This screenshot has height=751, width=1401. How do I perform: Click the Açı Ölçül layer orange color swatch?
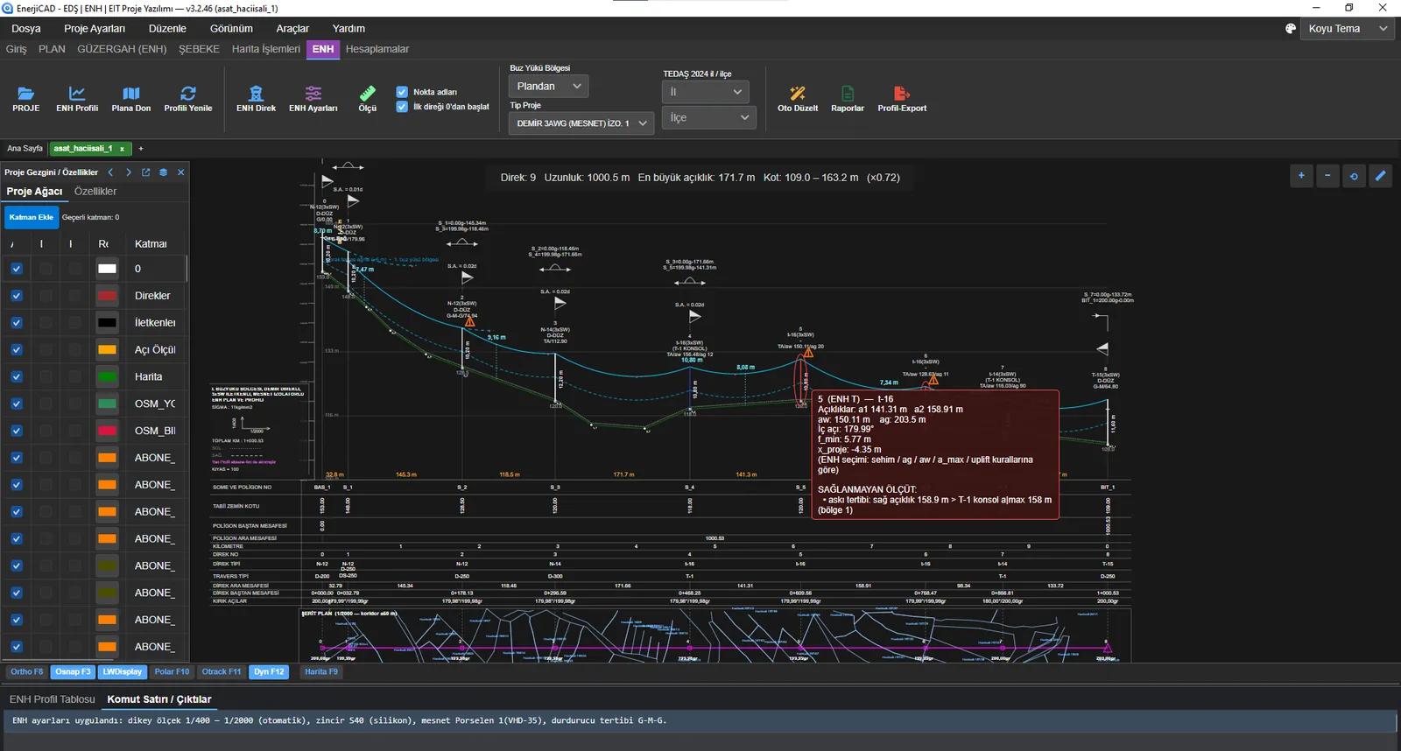(x=107, y=350)
